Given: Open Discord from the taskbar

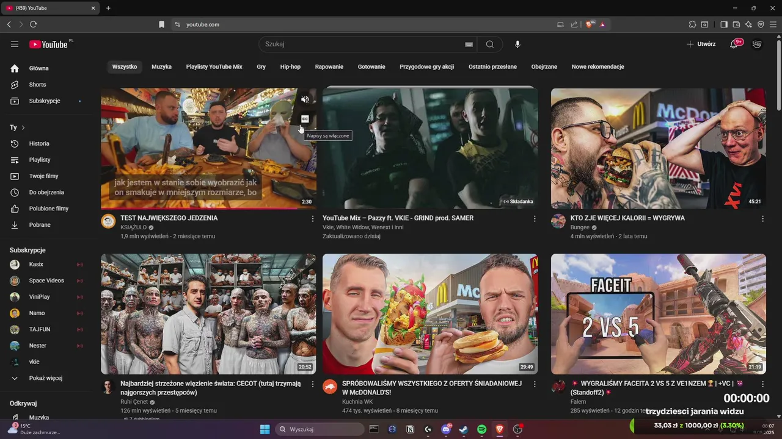Looking at the screenshot, I should coord(446,429).
